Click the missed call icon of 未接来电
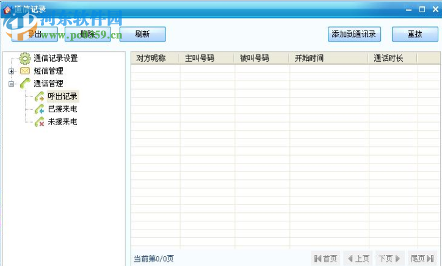This screenshot has height=266, width=442. (39, 122)
